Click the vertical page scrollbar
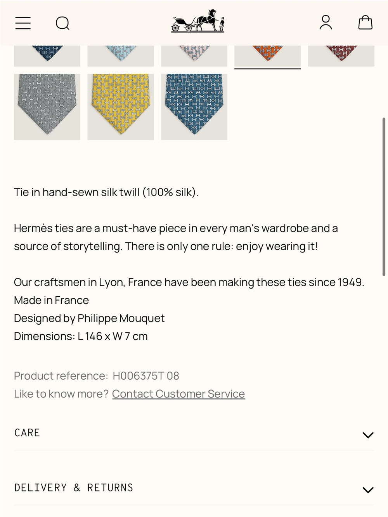 [384, 197]
